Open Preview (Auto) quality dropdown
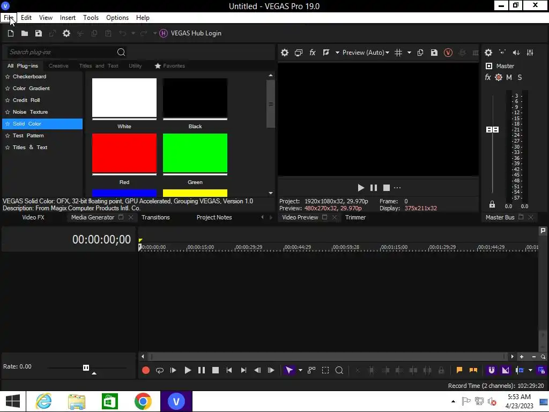Image resolution: width=549 pixels, height=412 pixels. click(366, 53)
